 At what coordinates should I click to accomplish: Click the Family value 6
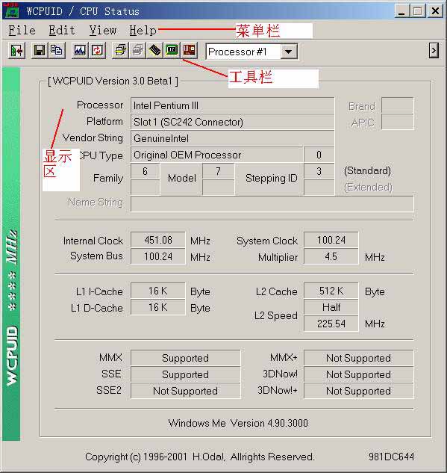(x=146, y=171)
